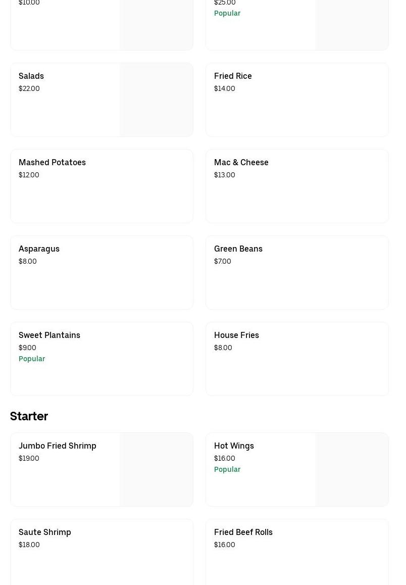The image size is (406, 585).
Task: Choose the Saute Shrimp starter
Action: [x=44, y=532]
